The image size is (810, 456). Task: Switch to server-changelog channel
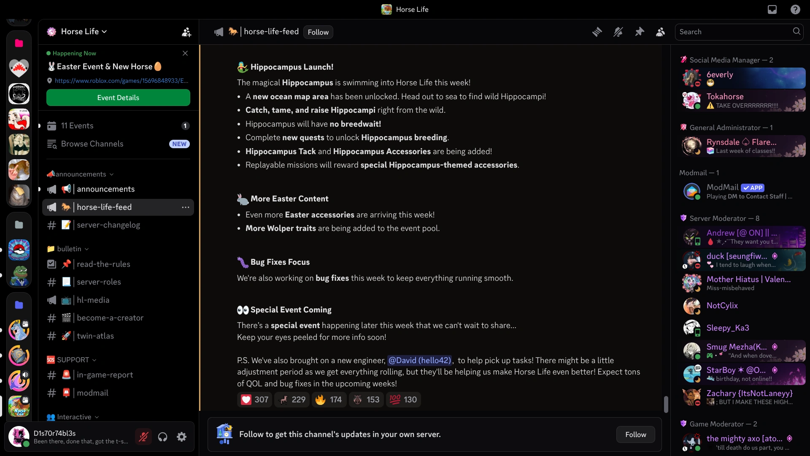pyautogui.click(x=108, y=225)
